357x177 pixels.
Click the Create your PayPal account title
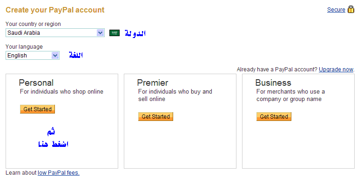(x=55, y=10)
